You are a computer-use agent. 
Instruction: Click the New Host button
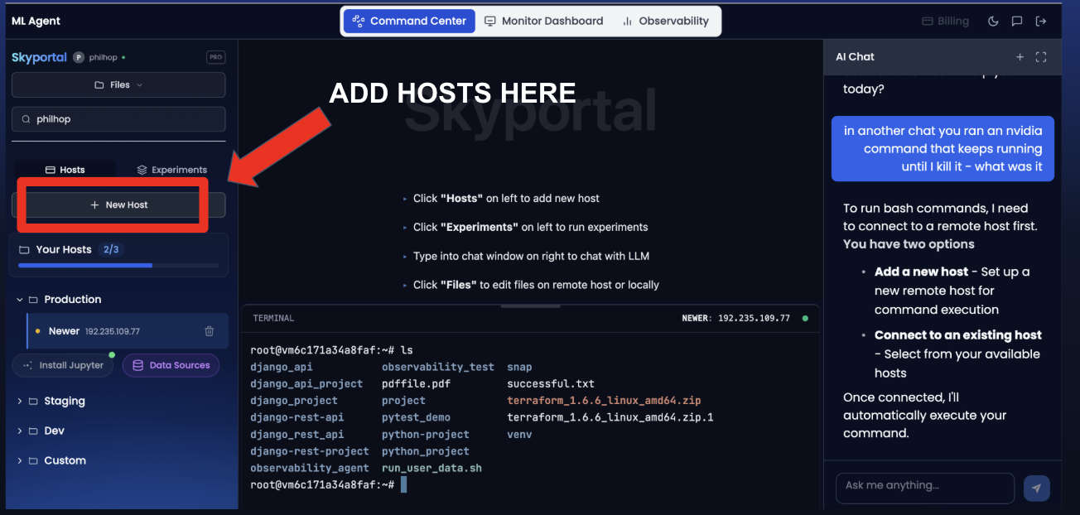point(118,205)
